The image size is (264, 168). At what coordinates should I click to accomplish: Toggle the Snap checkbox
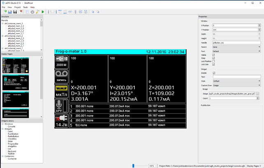tap(213, 58)
